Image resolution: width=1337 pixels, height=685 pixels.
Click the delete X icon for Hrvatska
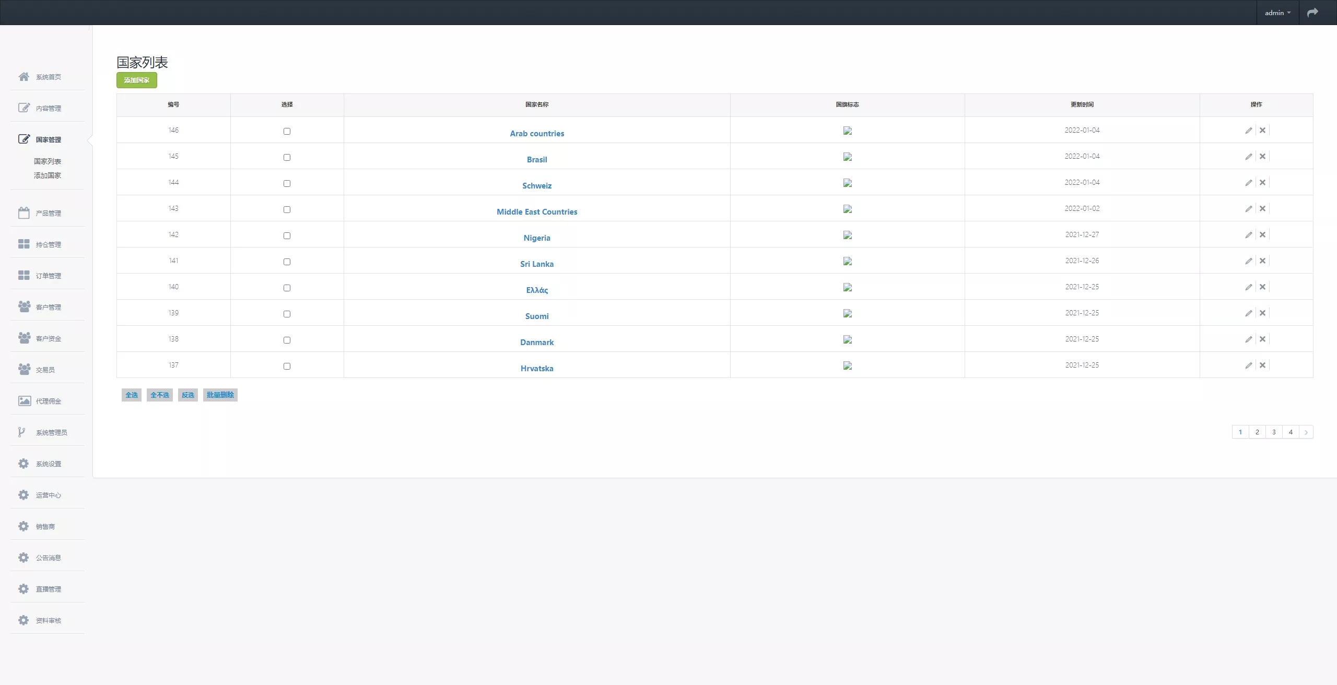tap(1262, 365)
